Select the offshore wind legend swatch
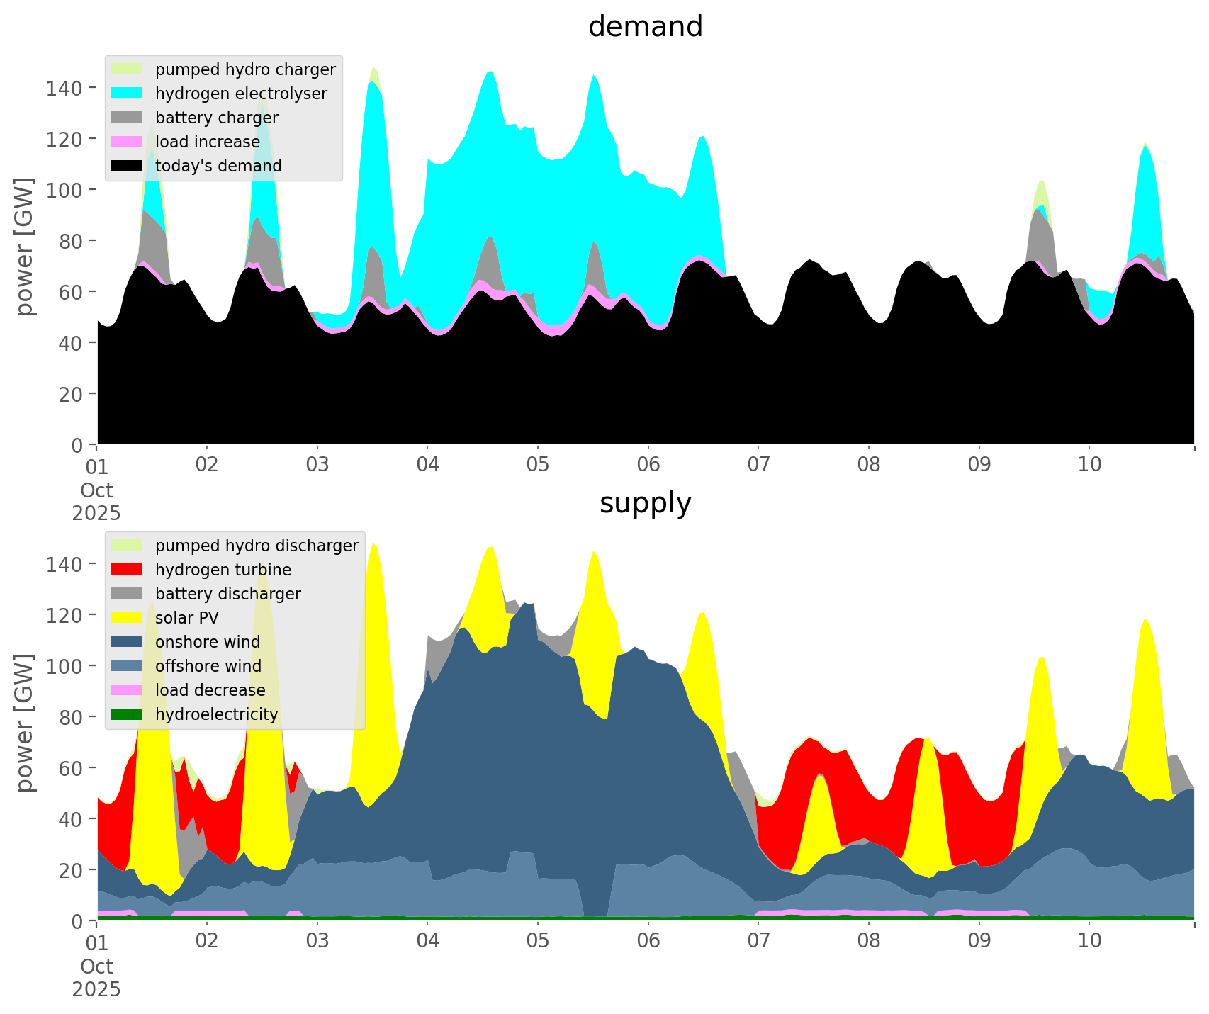The width and height of the screenshot is (1209, 1014). [x=127, y=666]
